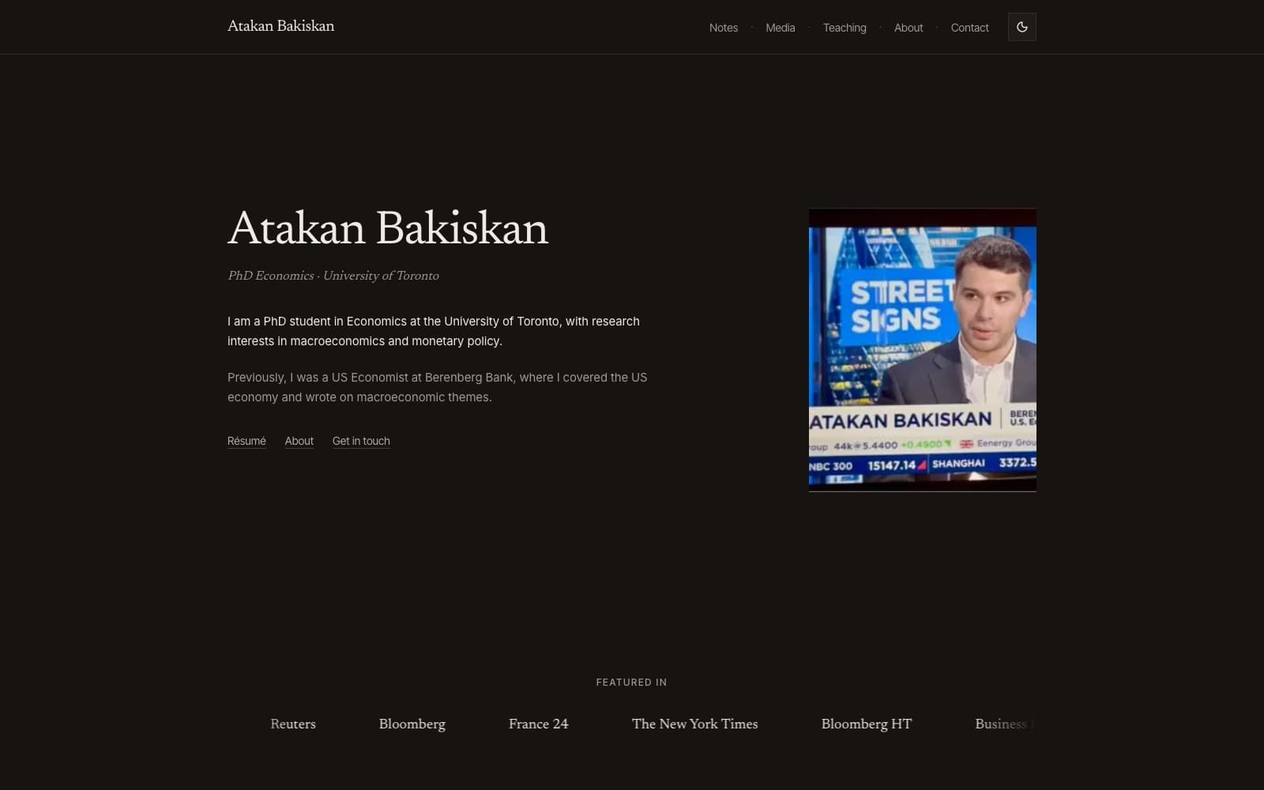
Task: Follow the About link below the bio
Action: click(299, 441)
